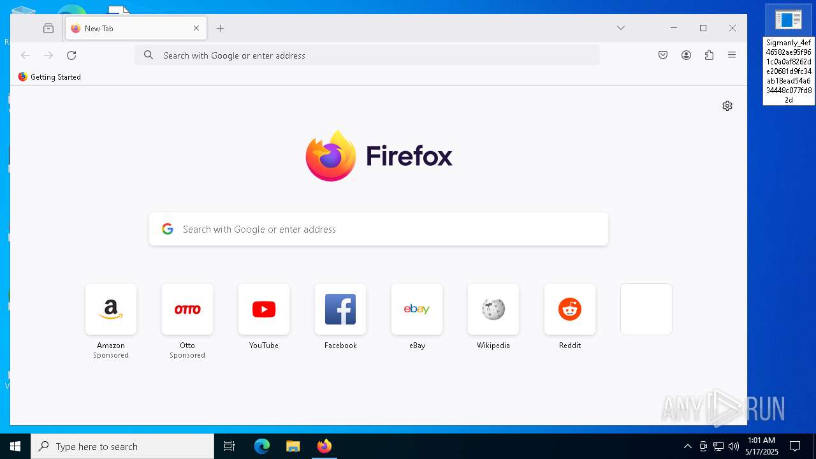The width and height of the screenshot is (816, 459).
Task: Click the page center Google search box
Action: [379, 229]
